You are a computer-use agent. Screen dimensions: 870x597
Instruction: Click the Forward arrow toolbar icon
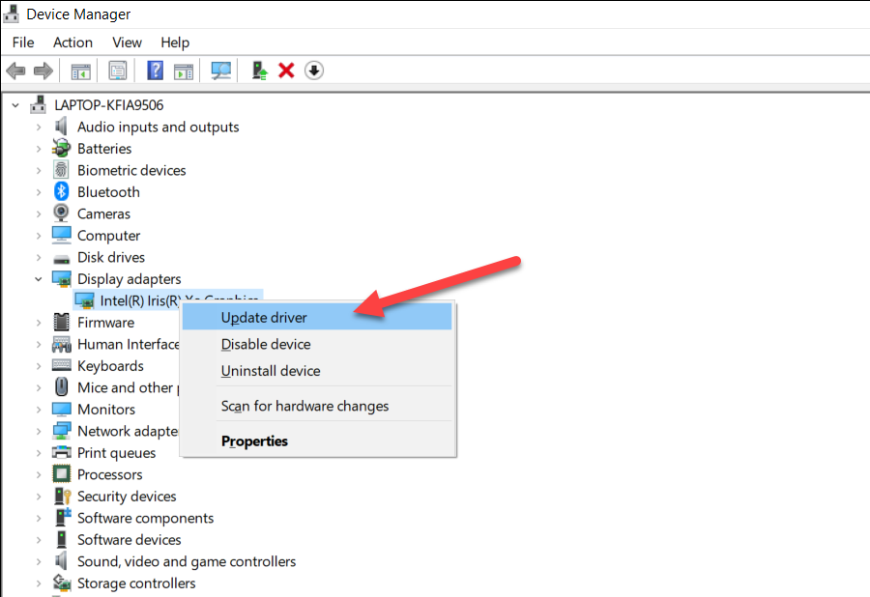tap(43, 71)
